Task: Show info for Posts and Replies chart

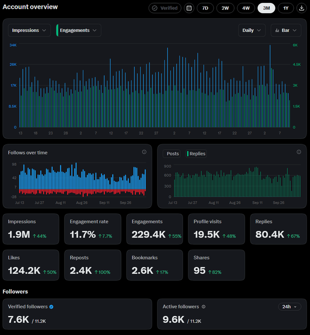Action: [x=299, y=152]
